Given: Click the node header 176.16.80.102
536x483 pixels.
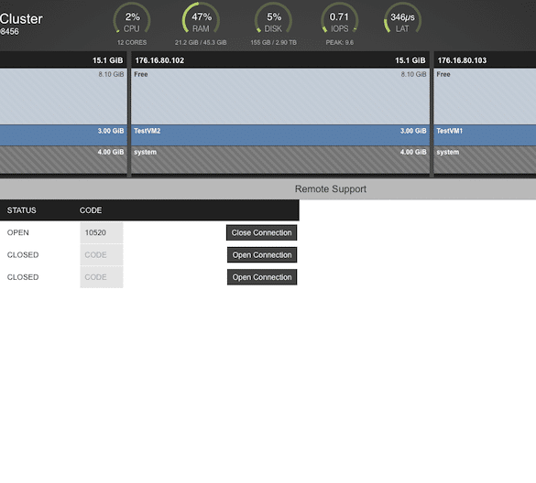Looking at the screenshot, I should click(x=280, y=60).
